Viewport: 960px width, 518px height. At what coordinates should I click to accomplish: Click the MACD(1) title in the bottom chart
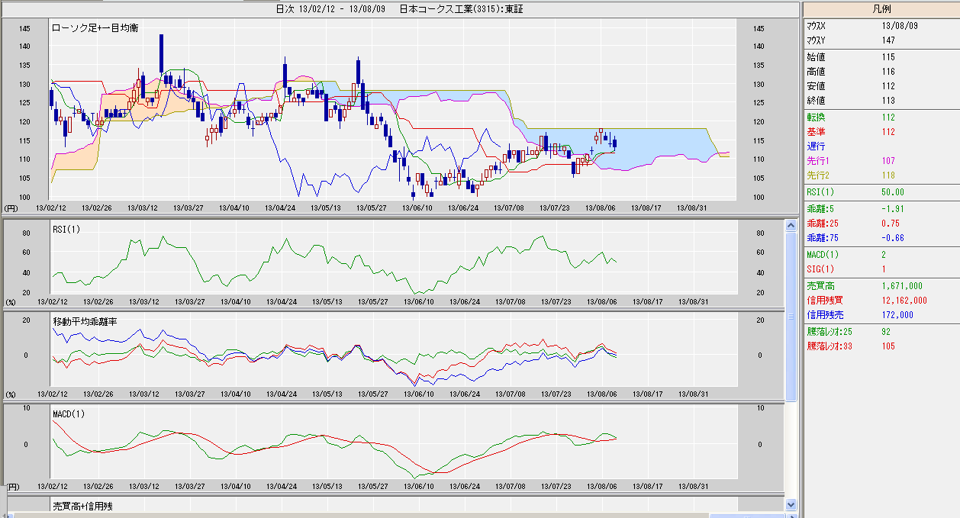pos(69,414)
